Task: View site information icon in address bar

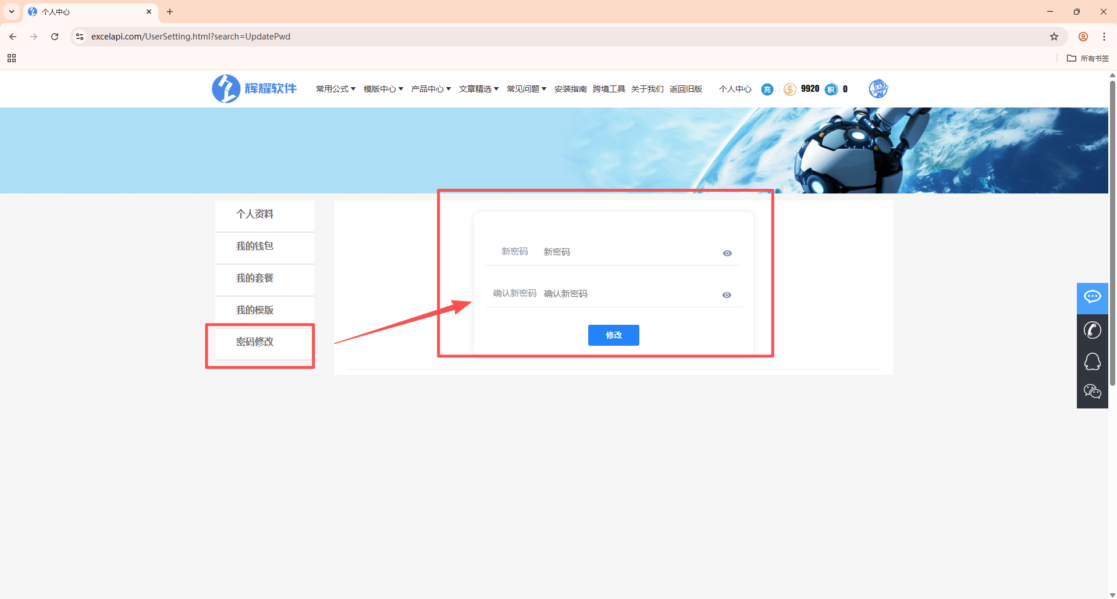Action: 80,37
